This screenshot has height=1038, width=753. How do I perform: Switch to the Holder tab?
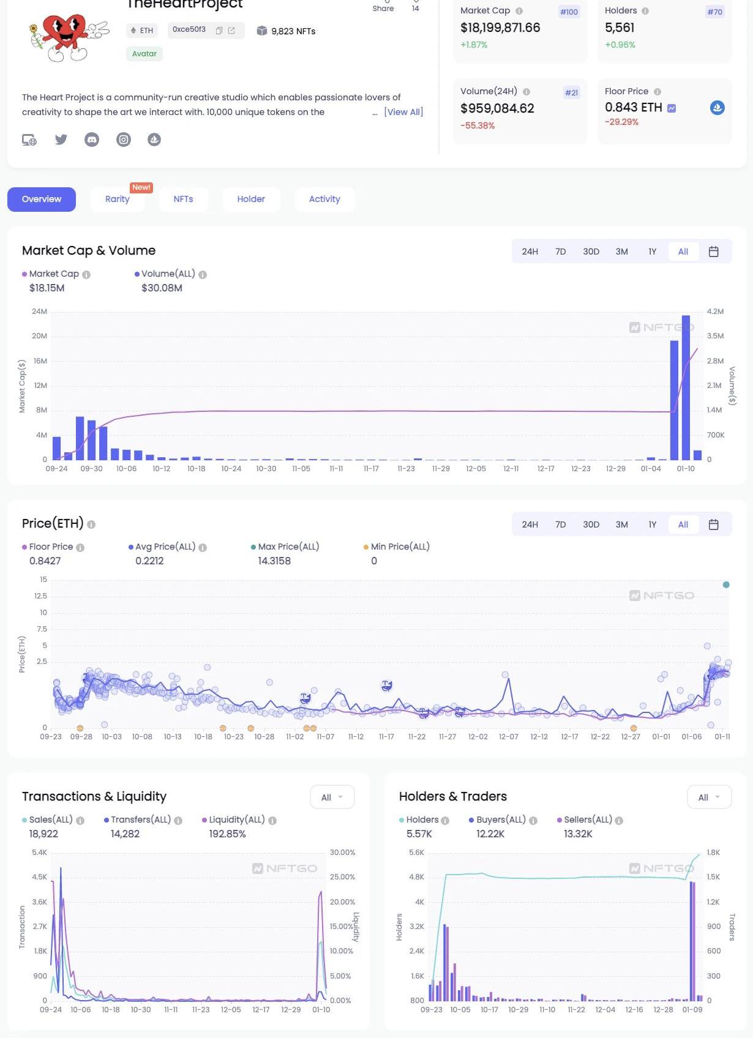click(251, 200)
